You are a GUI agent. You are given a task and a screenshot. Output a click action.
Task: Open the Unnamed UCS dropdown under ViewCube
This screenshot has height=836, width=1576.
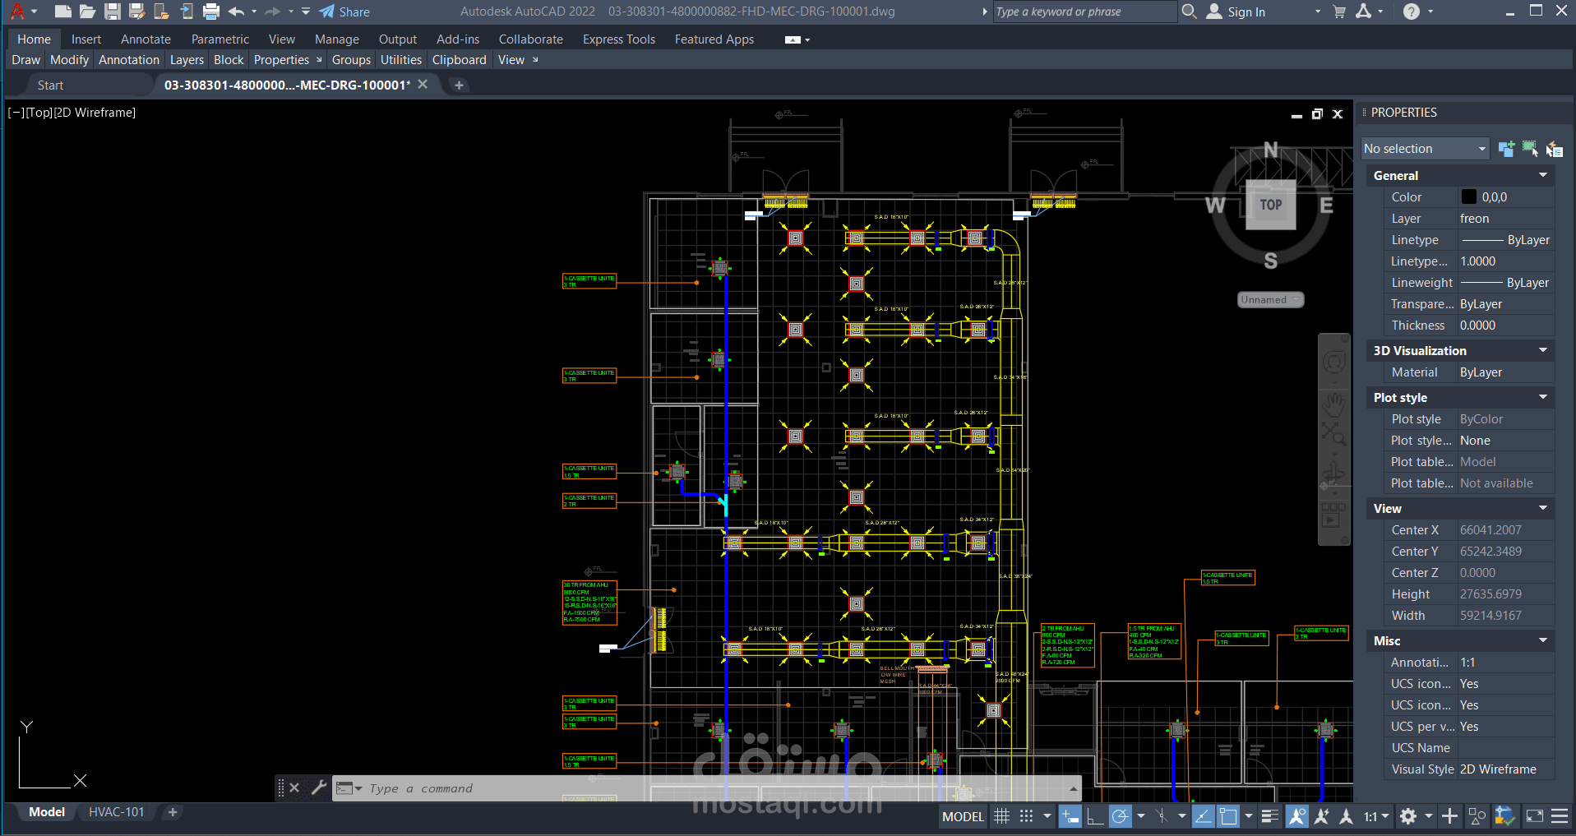click(1270, 300)
